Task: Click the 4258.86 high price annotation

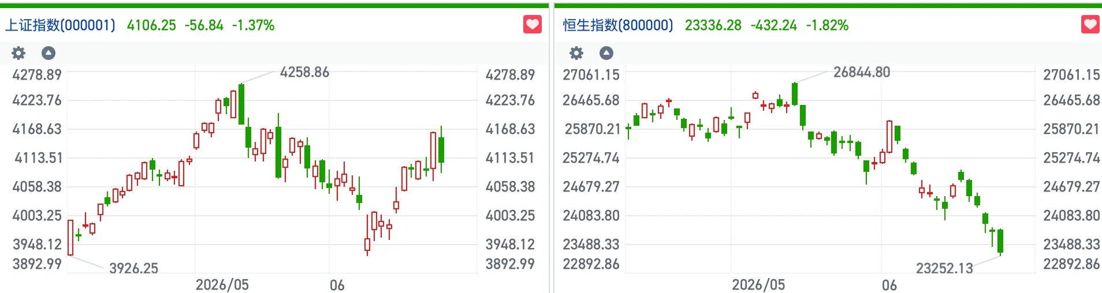Action: coord(304,72)
